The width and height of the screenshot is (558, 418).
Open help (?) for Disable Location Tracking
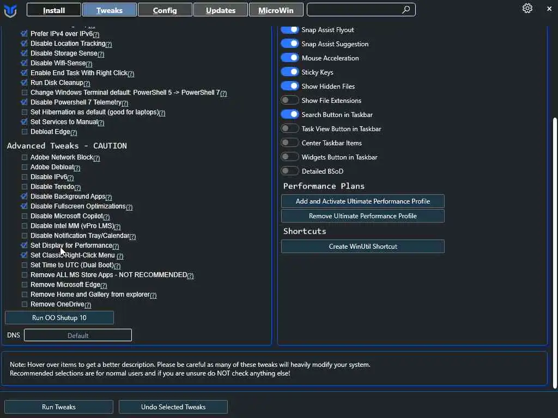click(x=108, y=45)
